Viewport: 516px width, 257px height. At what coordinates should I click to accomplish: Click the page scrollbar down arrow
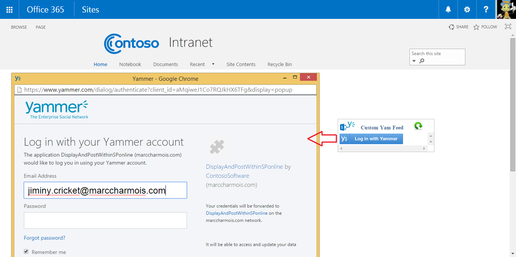(x=513, y=253)
